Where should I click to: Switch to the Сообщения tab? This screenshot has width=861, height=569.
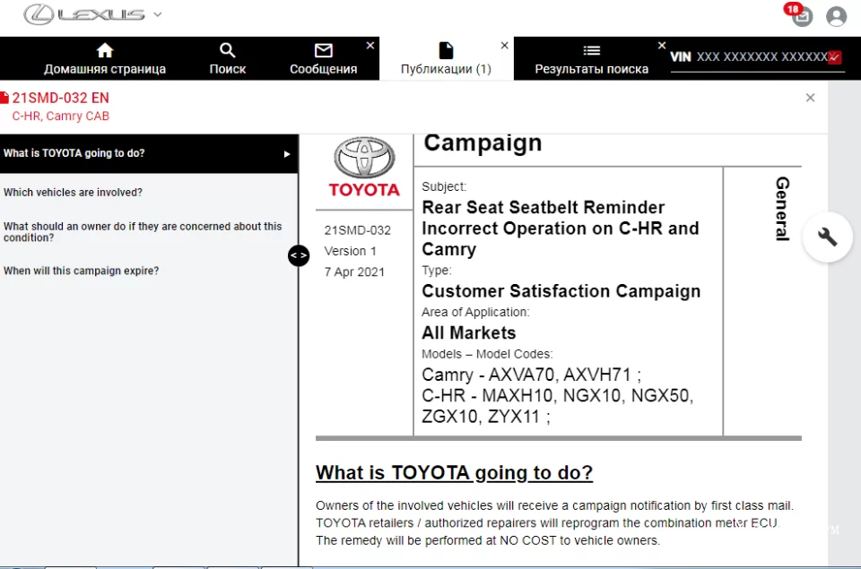[324, 59]
